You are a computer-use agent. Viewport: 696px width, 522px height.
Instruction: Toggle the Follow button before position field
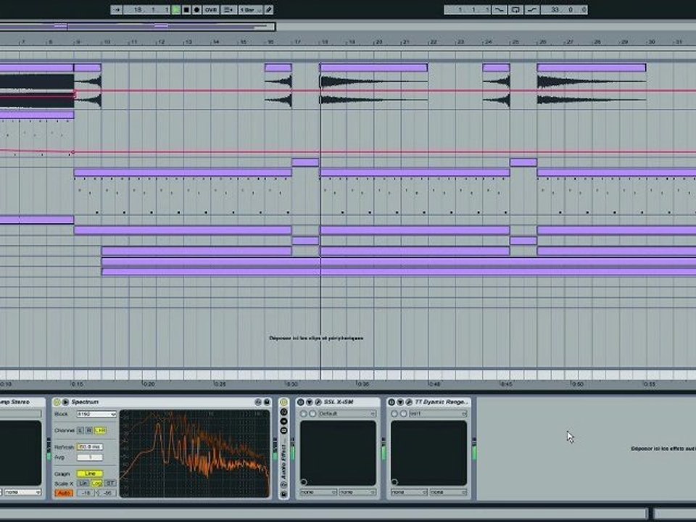[x=117, y=9]
